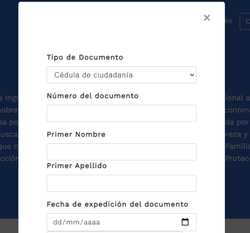Click the outlined button behind the dialog's top-right
The image size is (250, 233).
pos(245,22)
